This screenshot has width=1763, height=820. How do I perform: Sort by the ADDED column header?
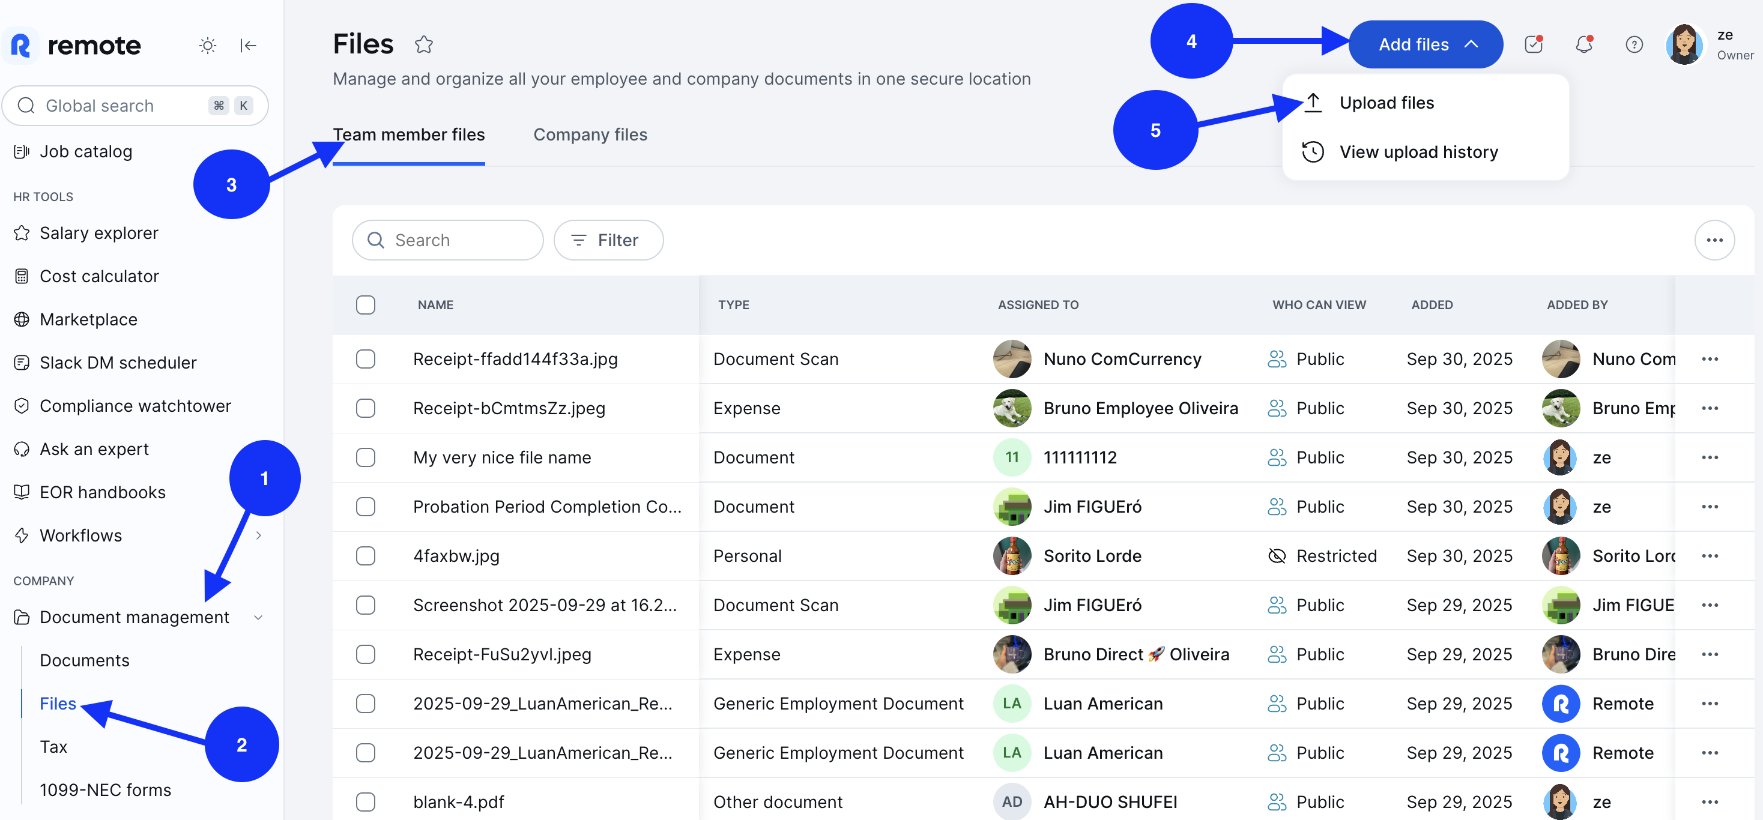point(1431,305)
